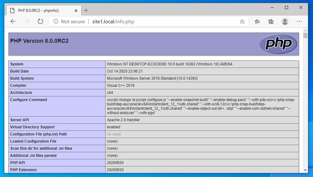The height and width of the screenshot is (177, 313).
Task: Close the phpinfo() tab
Action: (76, 11)
